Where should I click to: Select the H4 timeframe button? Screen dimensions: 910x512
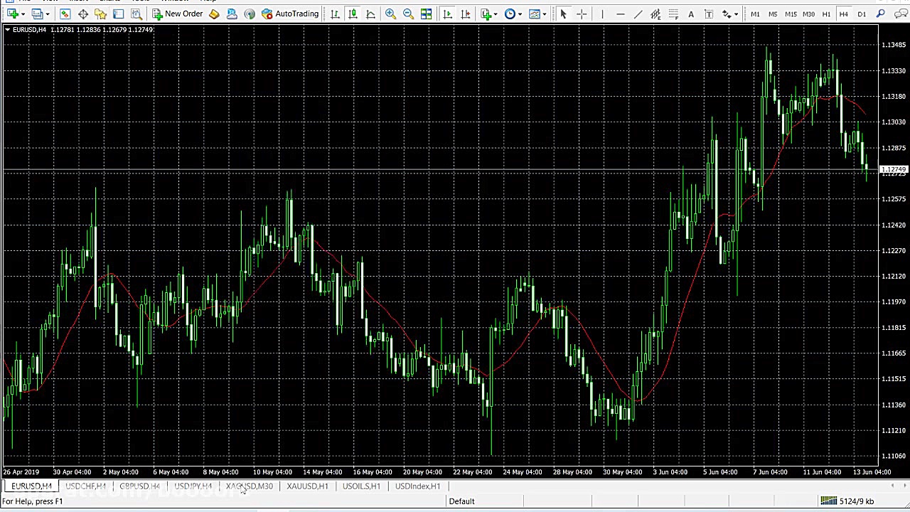(844, 14)
